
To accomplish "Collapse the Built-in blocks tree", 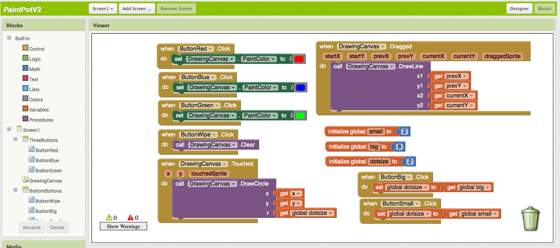I will (x=9, y=38).
